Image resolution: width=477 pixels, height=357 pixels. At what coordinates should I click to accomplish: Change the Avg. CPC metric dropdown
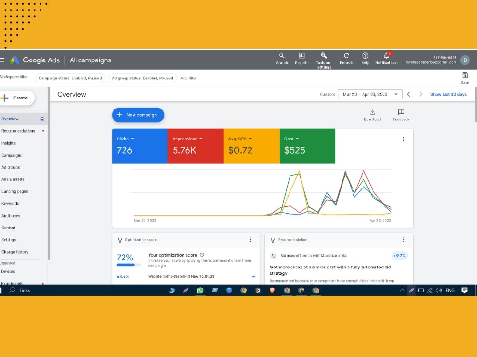pyautogui.click(x=240, y=139)
